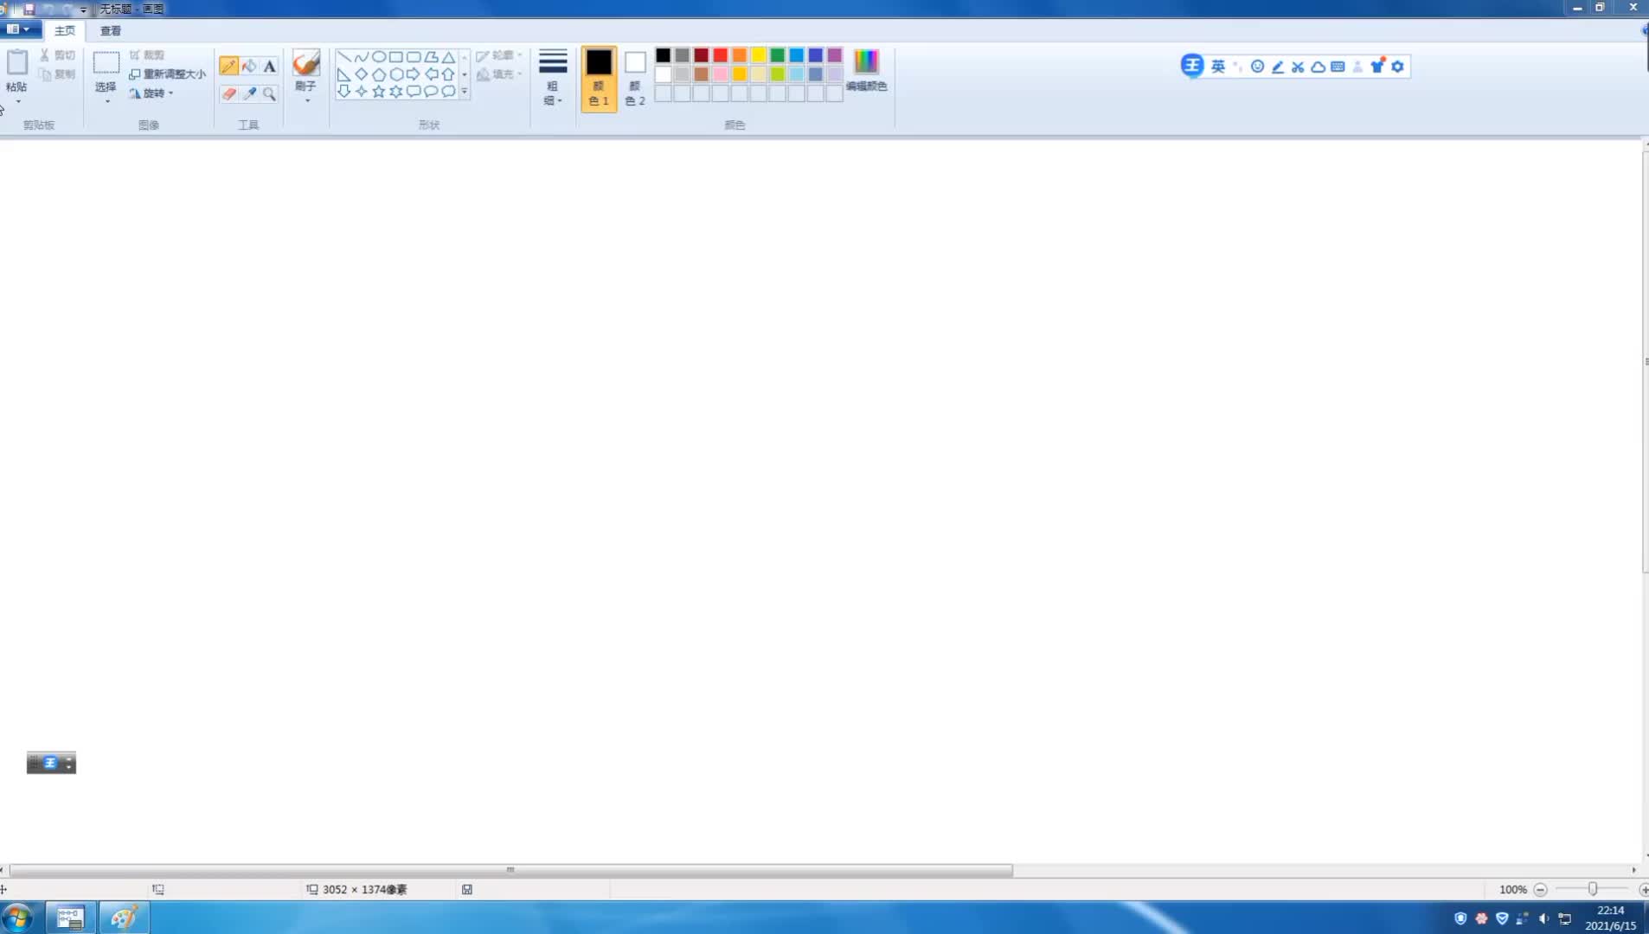Viewport: 1649px width, 934px height.
Task: Click the volume speaker tray icon
Action: (1543, 918)
